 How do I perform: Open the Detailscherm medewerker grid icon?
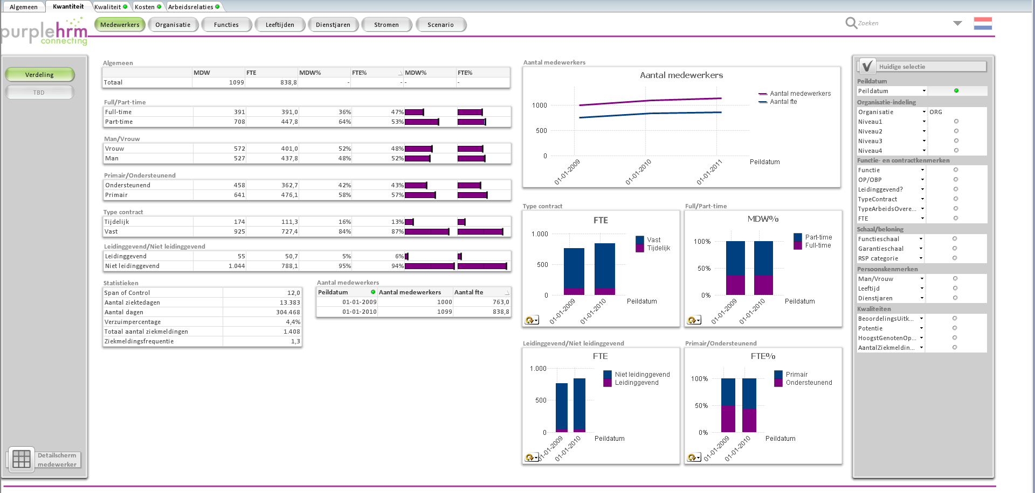(22, 459)
